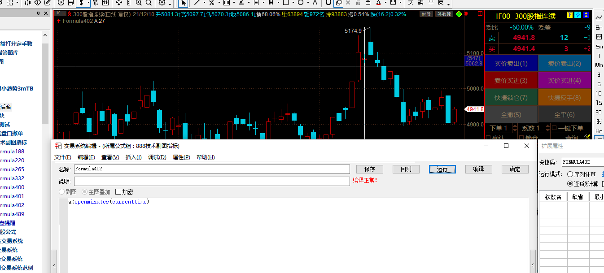604x273 pixels.
Task: Select the line drawing tool
Action: (197, 3)
